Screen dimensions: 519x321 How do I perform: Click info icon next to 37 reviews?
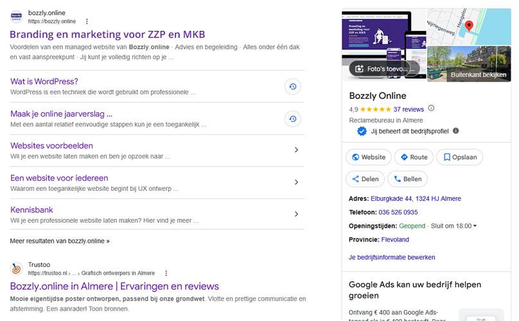coord(431,108)
